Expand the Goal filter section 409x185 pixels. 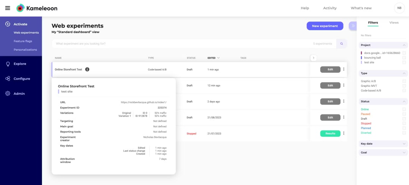pos(383,153)
